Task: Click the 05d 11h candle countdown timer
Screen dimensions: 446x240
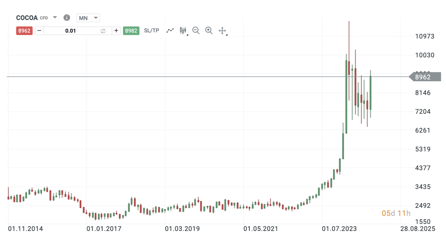Action: 396,213
